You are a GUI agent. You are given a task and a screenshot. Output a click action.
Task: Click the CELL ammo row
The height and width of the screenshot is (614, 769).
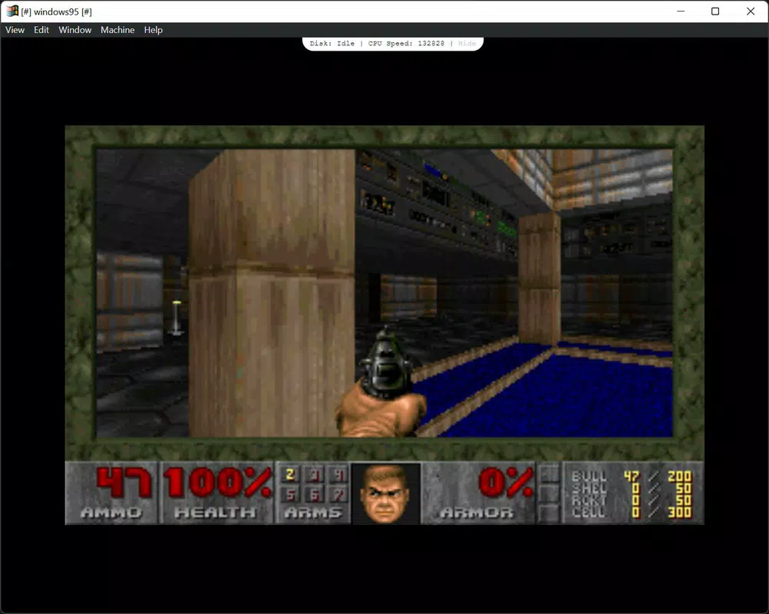[x=631, y=513]
